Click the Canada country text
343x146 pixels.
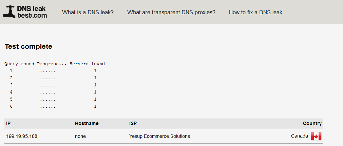pos(300,136)
